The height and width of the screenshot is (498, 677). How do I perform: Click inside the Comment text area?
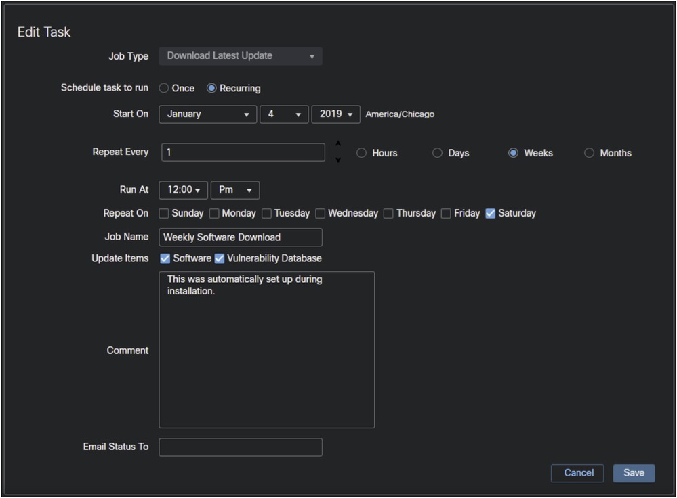[267, 350]
